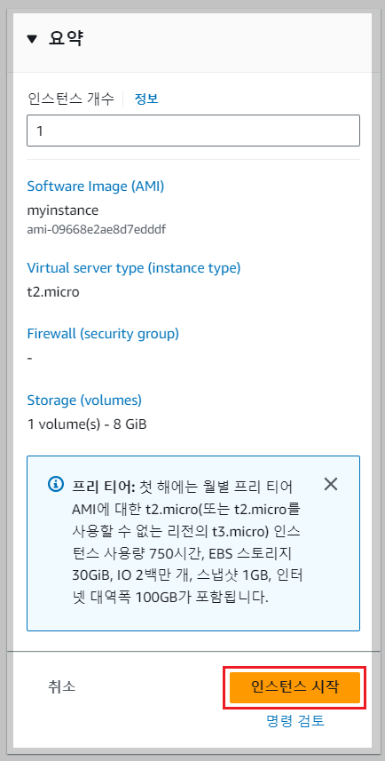Launch with 인스턴스 시작 button
The height and width of the screenshot is (761, 385).
(x=295, y=687)
